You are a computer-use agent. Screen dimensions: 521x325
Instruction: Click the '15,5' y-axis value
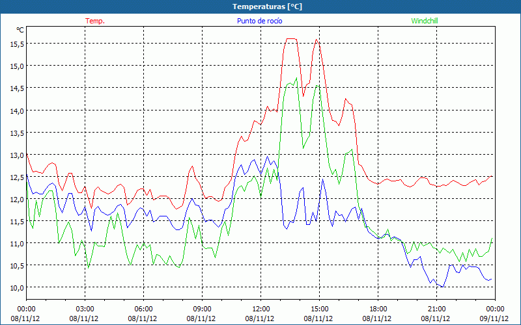(18, 44)
